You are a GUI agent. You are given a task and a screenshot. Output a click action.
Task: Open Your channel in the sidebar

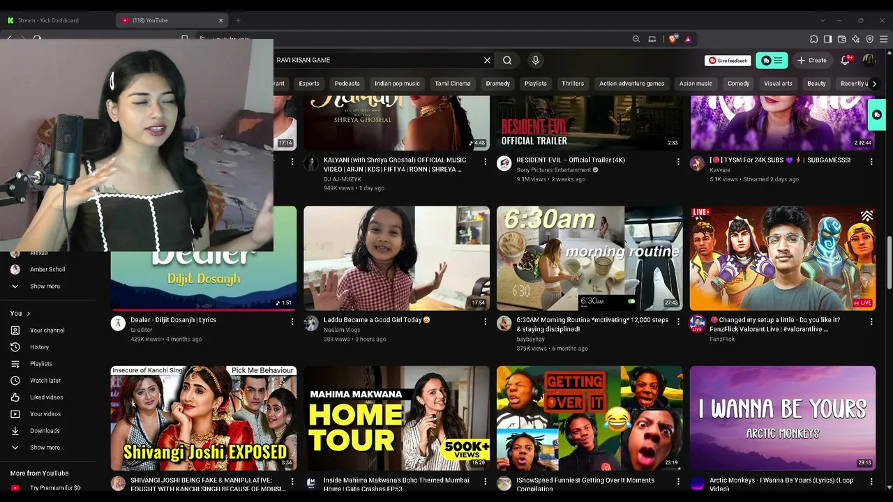click(47, 330)
